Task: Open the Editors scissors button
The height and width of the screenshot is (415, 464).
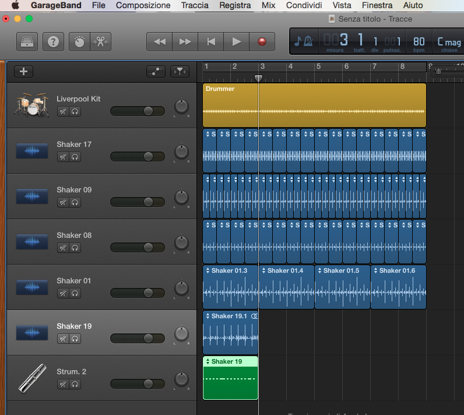Action: click(101, 42)
